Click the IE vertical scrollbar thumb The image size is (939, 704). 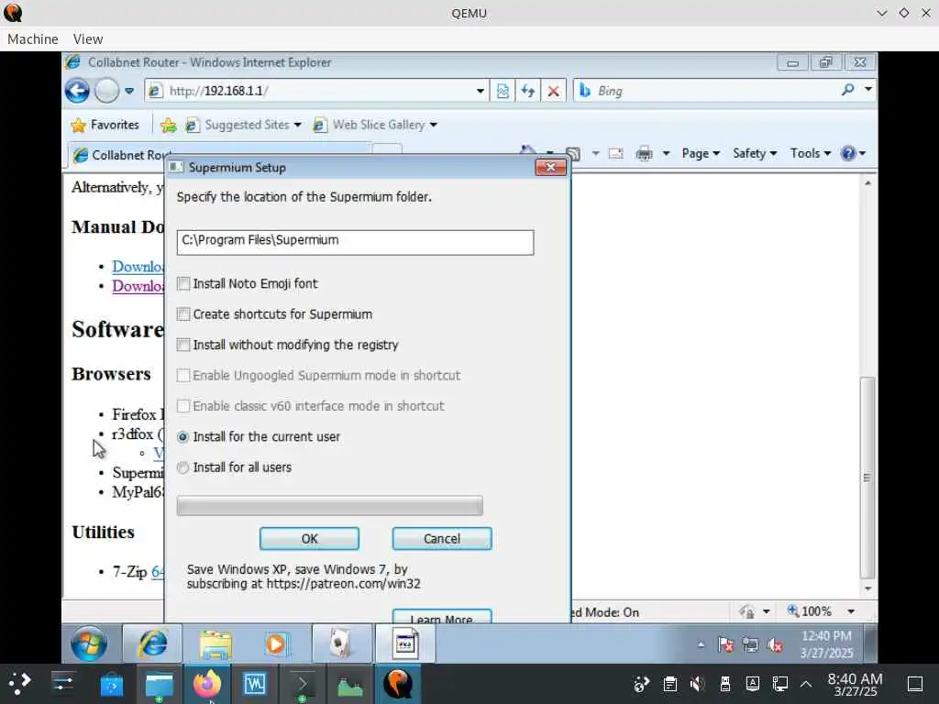point(867,477)
